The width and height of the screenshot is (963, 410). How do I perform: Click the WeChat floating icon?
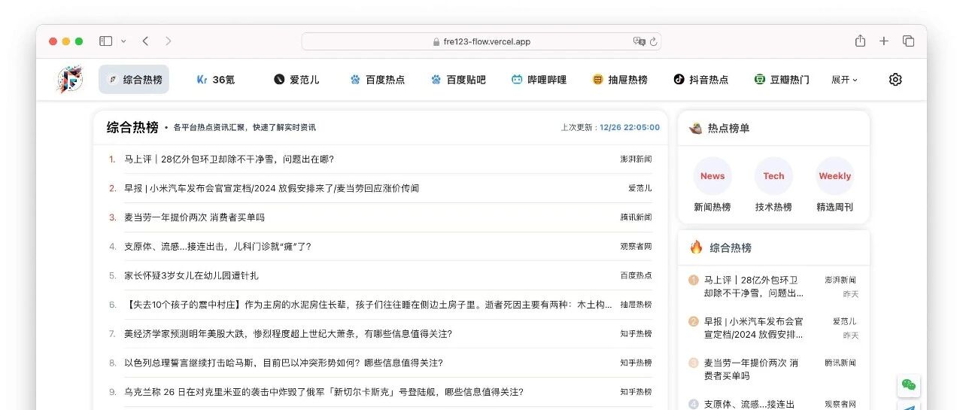pyautogui.click(x=909, y=385)
